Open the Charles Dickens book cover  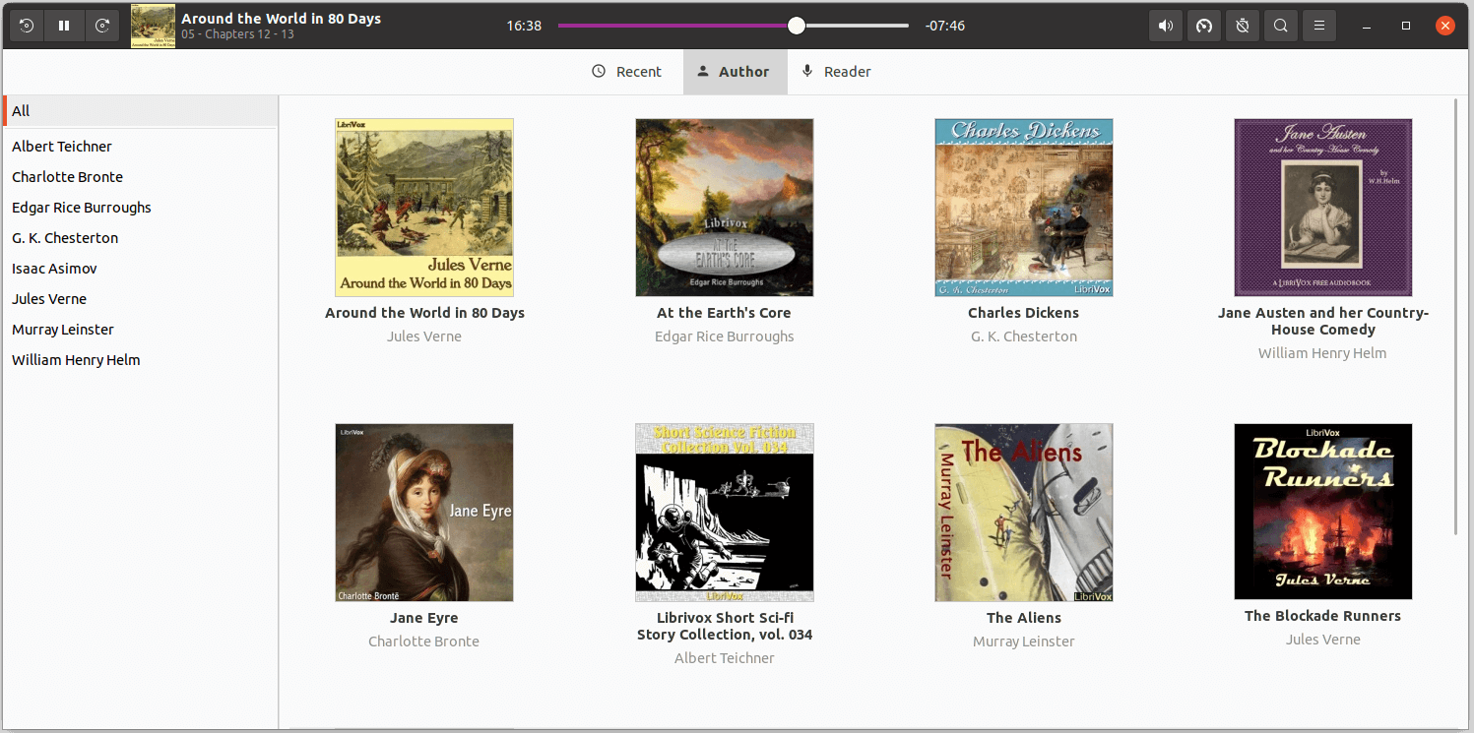point(1024,208)
